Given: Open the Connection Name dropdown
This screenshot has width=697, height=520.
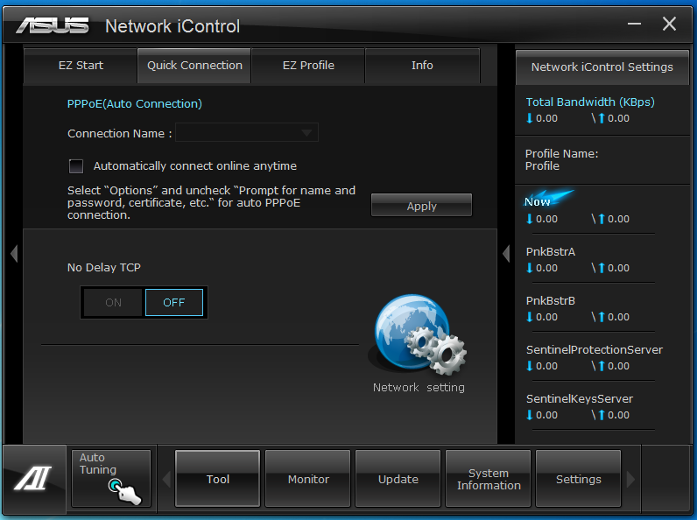Looking at the screenshot, I should (x=247, y=132).
